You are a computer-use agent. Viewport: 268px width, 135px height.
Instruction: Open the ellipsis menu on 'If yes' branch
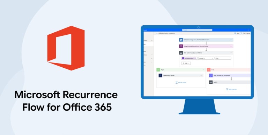point(203,69)
